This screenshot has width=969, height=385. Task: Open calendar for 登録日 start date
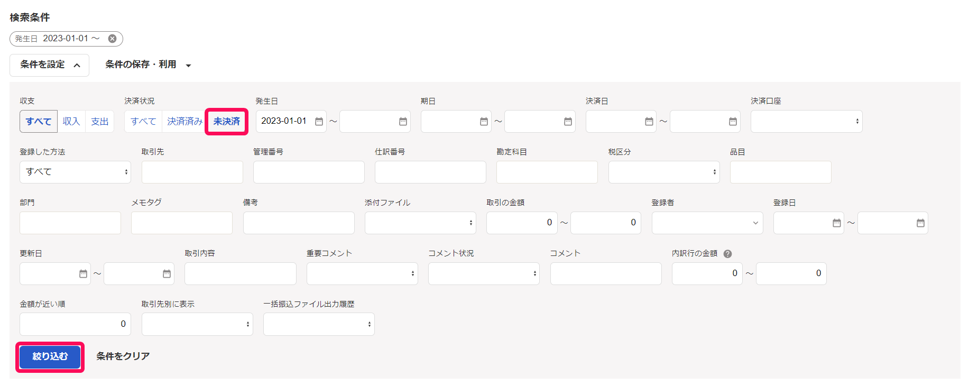836,223
